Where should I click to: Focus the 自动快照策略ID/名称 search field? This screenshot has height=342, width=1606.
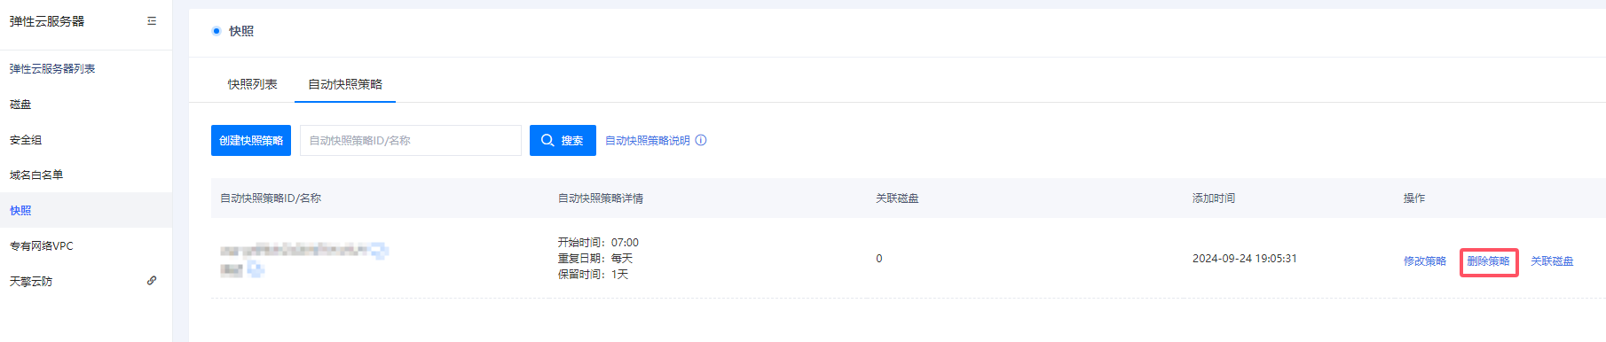pos(411,140)
